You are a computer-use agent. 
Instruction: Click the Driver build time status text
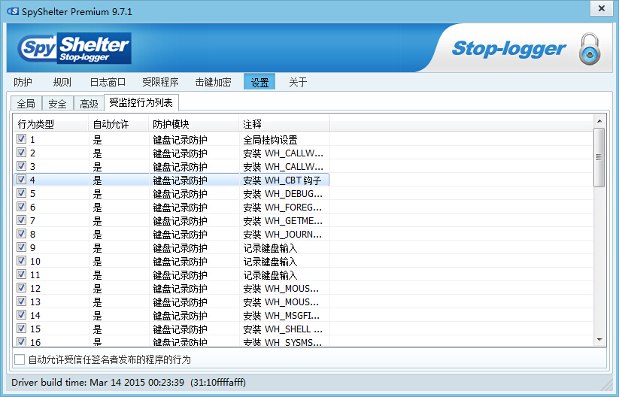click(x=129, y=383)
